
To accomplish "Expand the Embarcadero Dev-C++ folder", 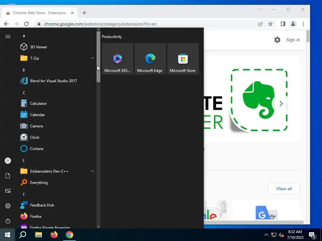I will point(57,171).
